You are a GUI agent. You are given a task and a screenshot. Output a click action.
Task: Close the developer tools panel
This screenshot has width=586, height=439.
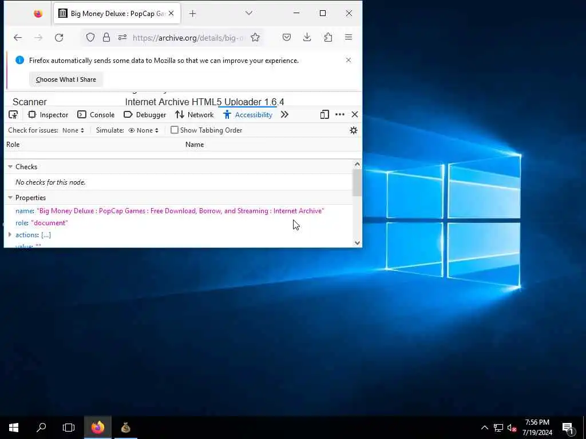(355, 114)
